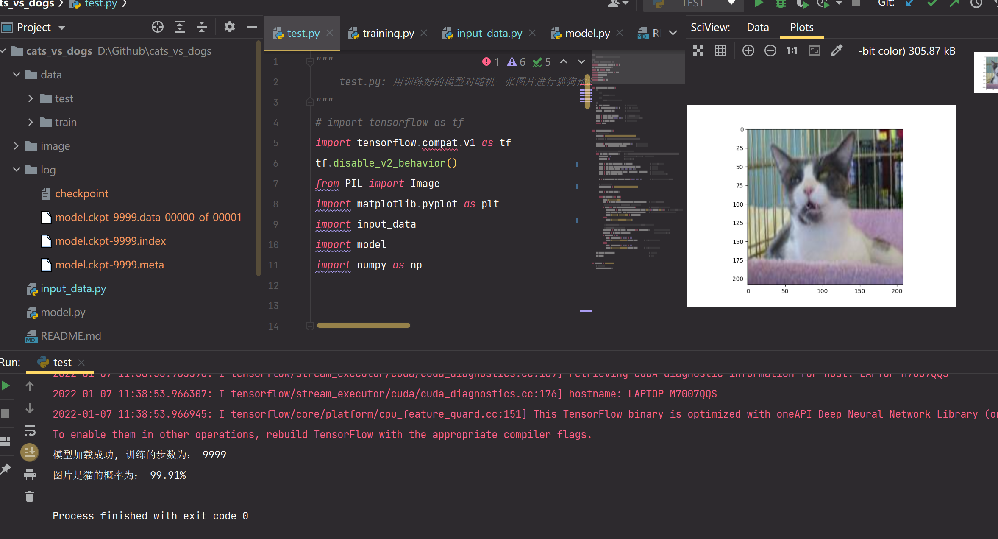Toggle grid display in SciView
The image size is (998, 539).
click(x=720, y=51)
